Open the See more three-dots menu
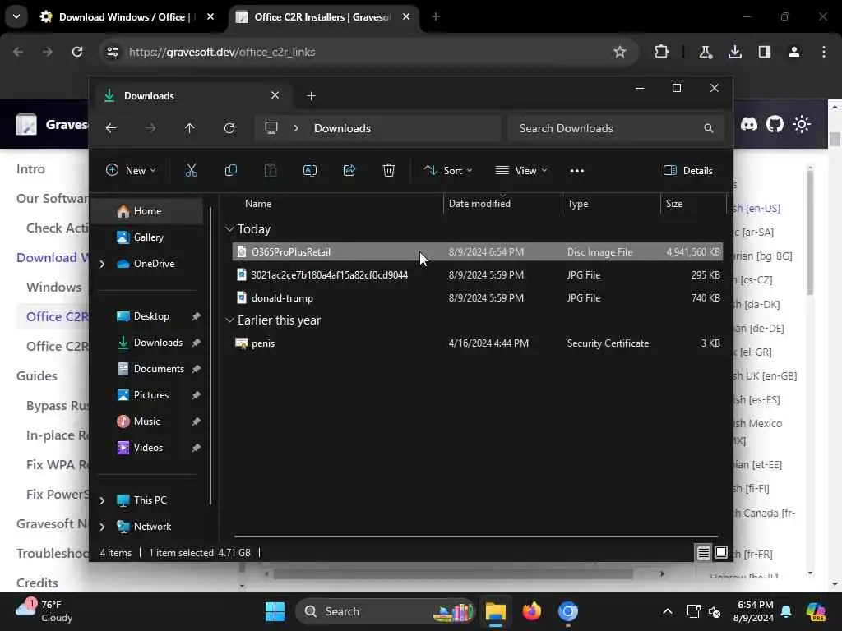Screen dimensions: 842x631 click(576, 171)
